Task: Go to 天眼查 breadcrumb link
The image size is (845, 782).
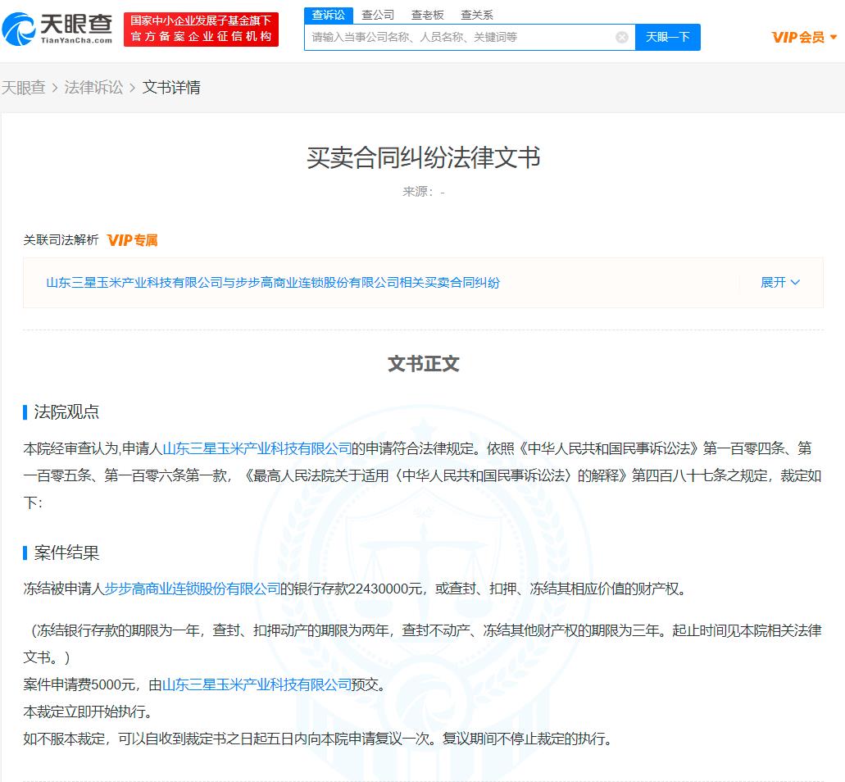Action: [x=23, y=88]
